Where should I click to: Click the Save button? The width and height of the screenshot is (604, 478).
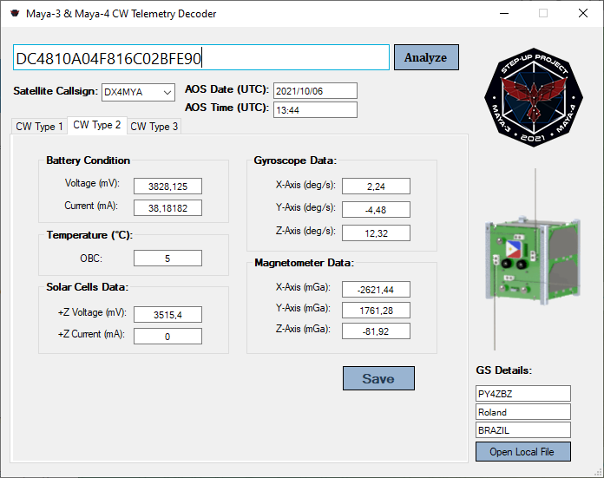378,378
